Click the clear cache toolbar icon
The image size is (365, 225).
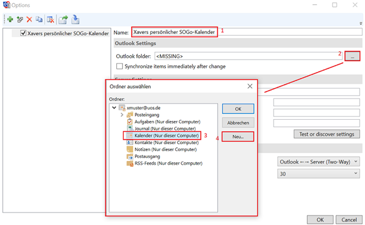point(49,19)
